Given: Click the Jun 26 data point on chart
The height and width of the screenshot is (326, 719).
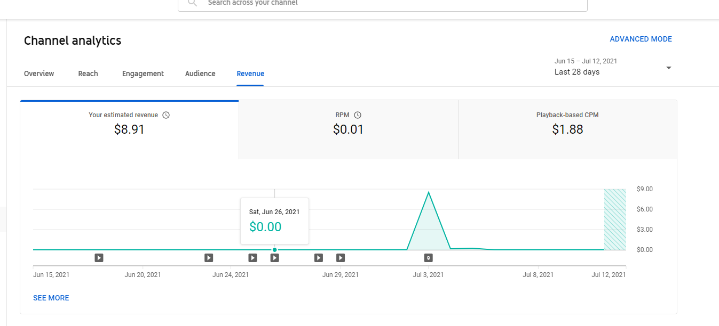Looking at the screenshot, I should pyautogui.click(x=274, y=250).
